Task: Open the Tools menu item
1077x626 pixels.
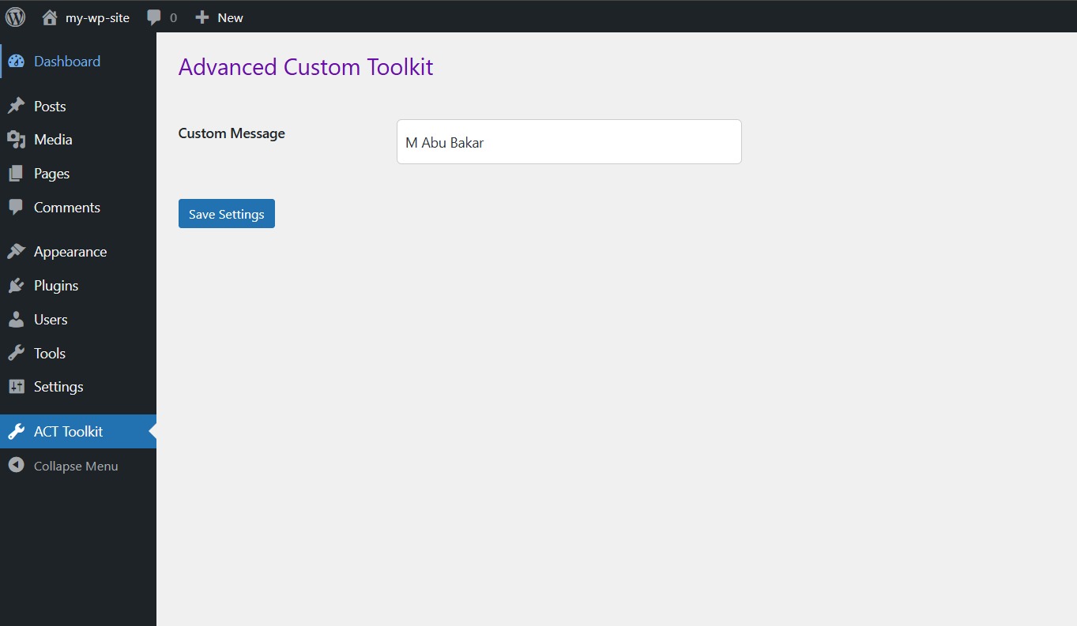Action: [x=50, y=354]
